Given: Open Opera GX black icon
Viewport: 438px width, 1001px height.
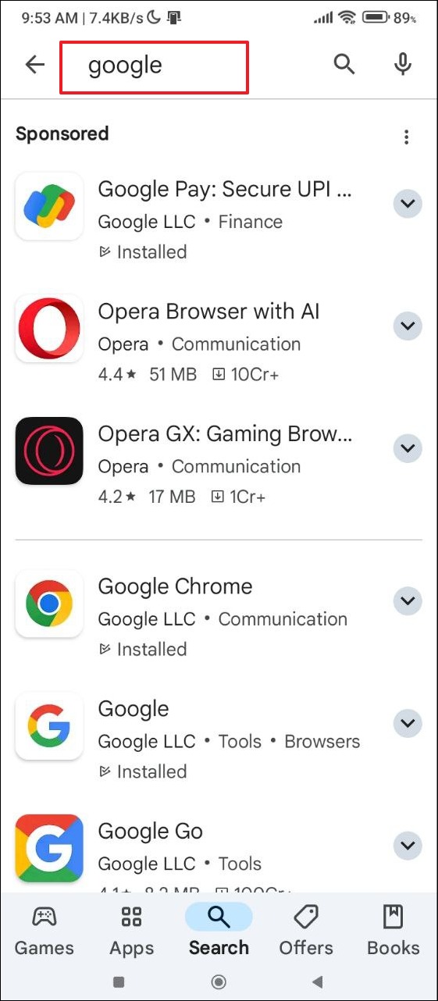Looking at the screenshot, I should click(x=49, y=451).
